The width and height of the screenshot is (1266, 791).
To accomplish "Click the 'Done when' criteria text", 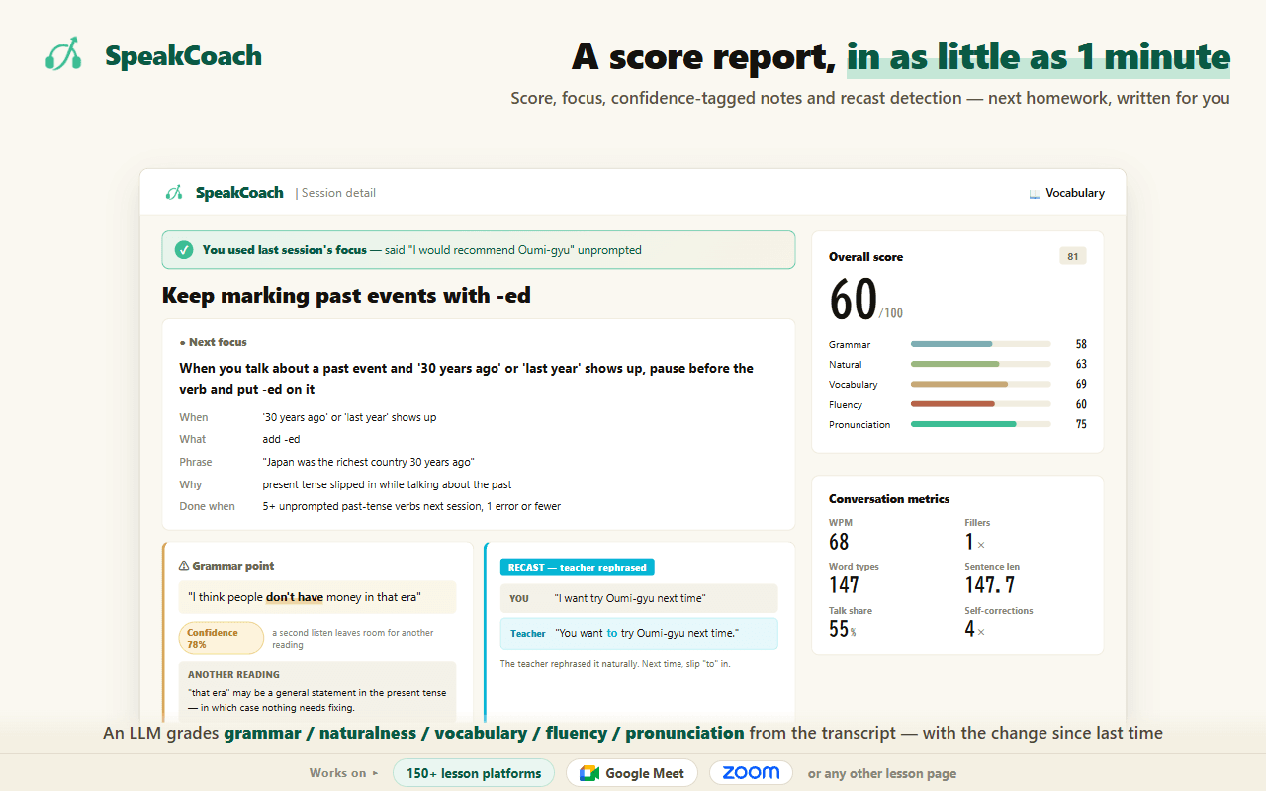I will (411, 506).
